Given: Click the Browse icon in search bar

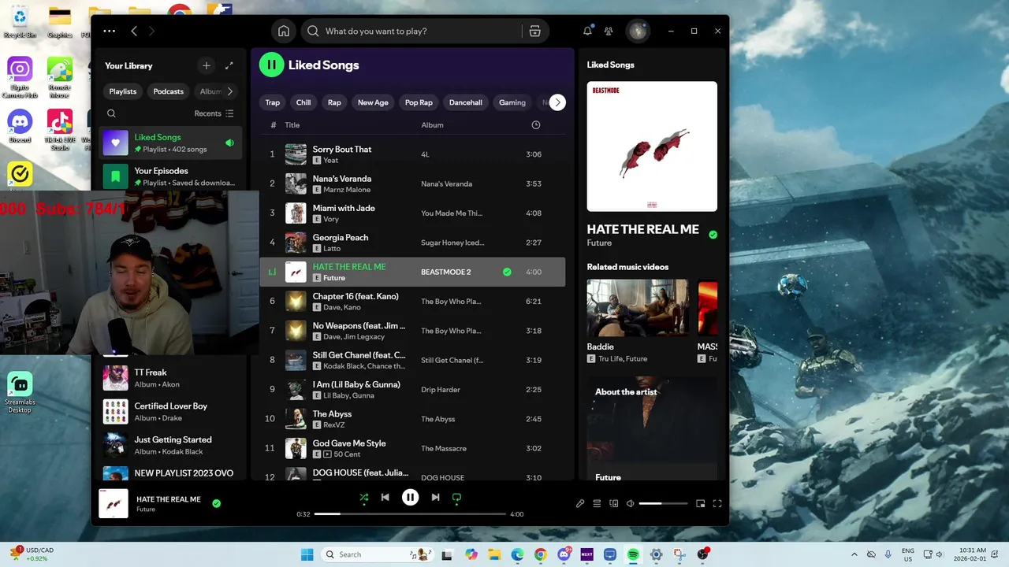Looking at the screenshot, I should pos(534,31).
